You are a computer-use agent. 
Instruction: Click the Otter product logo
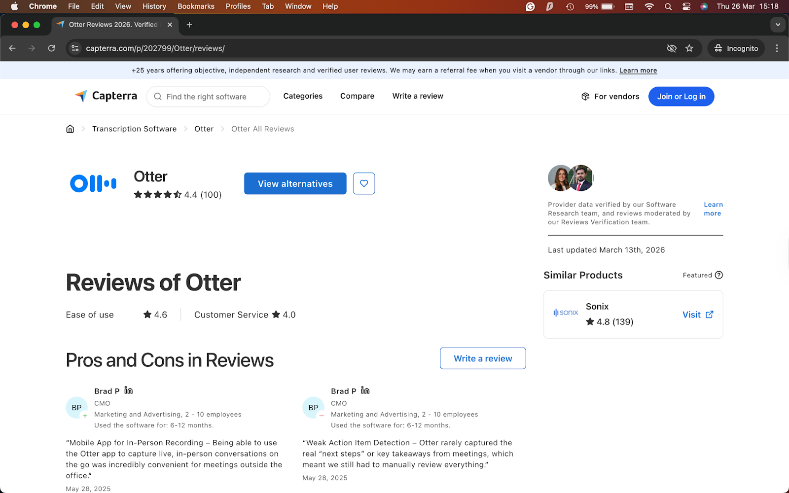pos(93,183)
